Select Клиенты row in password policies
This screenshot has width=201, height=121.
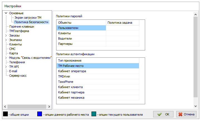click(64, 33)
